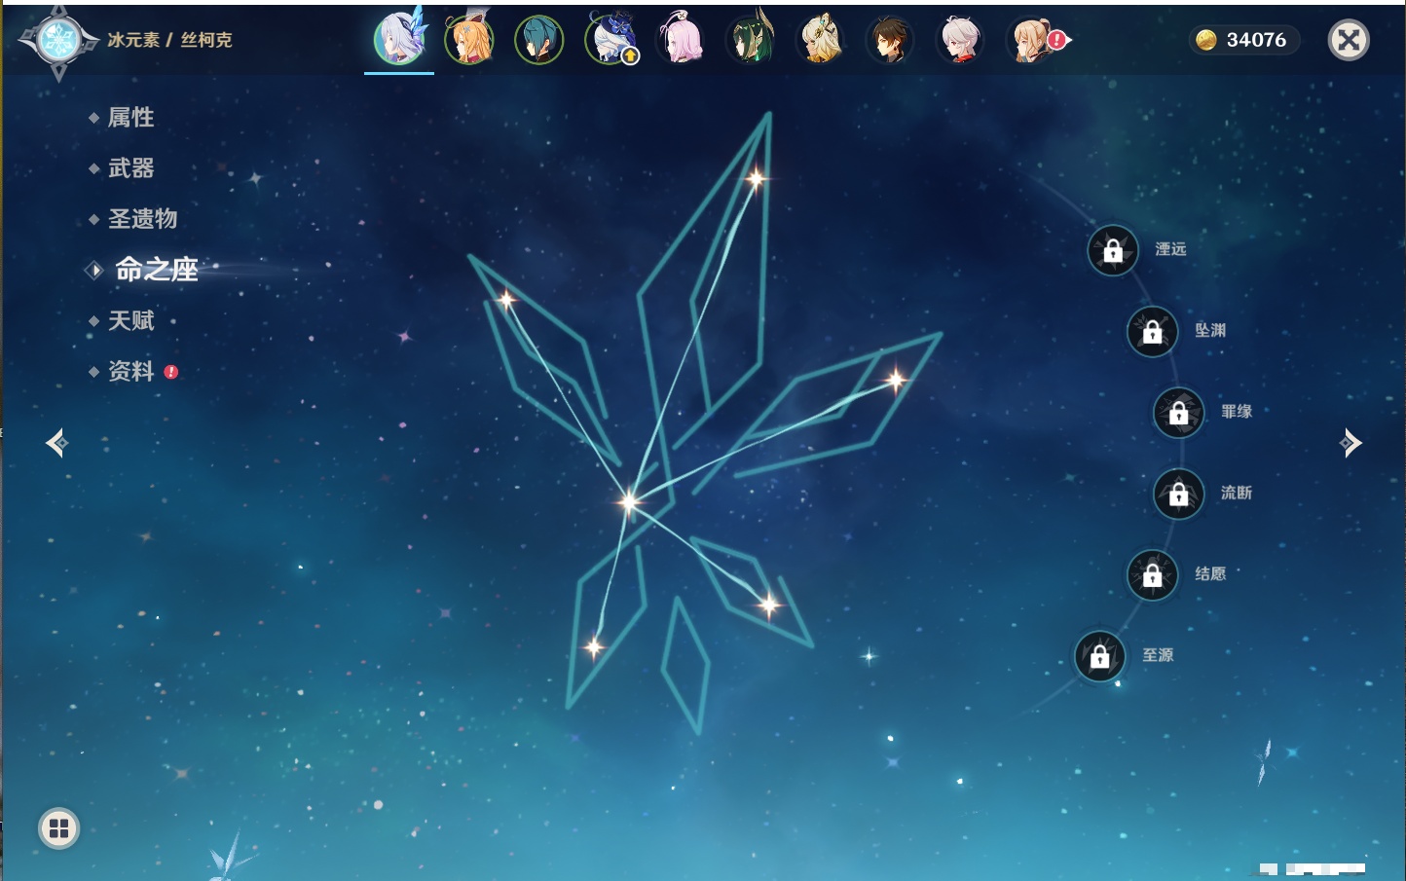Select the locked 流断 constellation node
Image resolution: width=1406 pixels, height=881 pixels.
pyautogui.click(x=1179, y=494)
